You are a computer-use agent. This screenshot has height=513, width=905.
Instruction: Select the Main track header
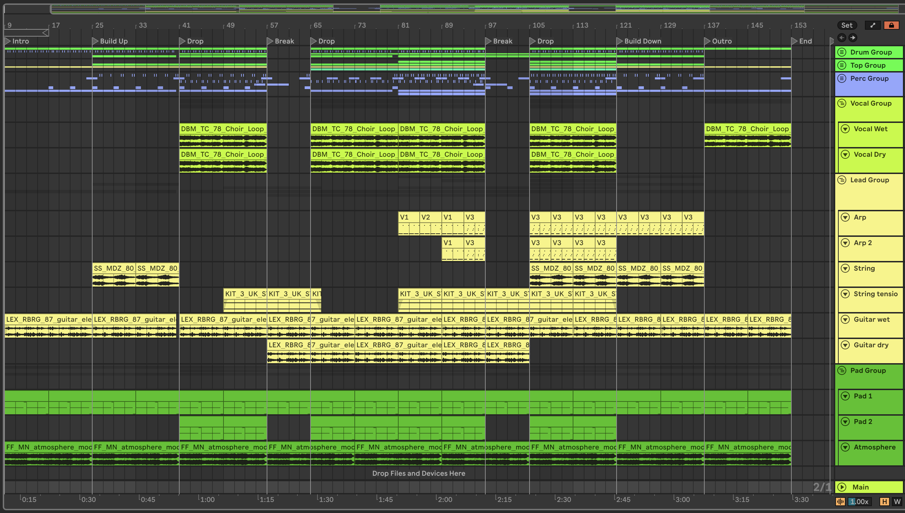pyautogui.click(x=869, y=487)
